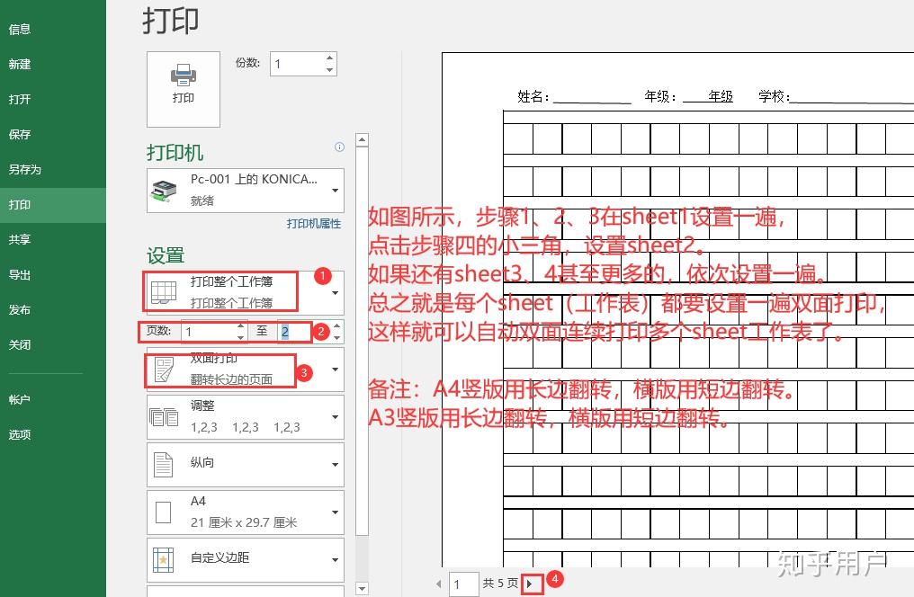Click the large 打印 print button
914x597 pixels.
point(183,89)
